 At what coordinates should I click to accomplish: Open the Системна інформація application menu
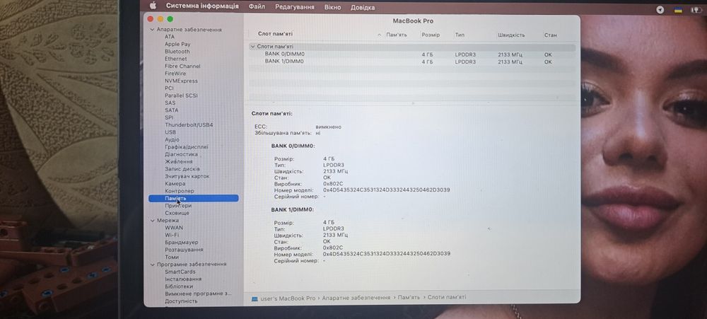click(x=202, y=6)
